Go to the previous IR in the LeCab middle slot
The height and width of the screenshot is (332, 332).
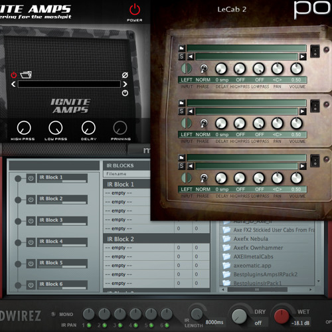(191, 112)
